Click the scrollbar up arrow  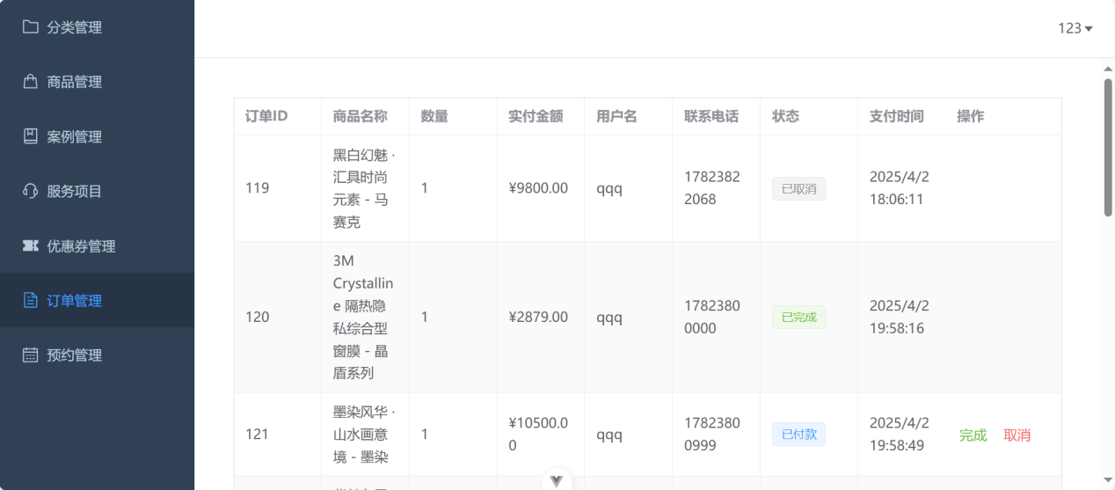(1108, 69)
